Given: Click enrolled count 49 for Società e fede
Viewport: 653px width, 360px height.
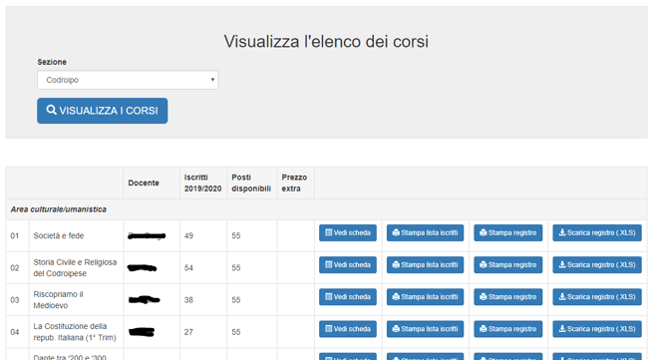Looking at the screenshot, I should point(188,235).
